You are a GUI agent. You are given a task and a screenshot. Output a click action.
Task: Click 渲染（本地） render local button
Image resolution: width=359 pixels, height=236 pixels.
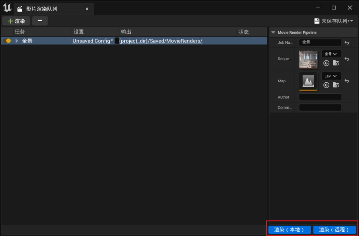289,230
